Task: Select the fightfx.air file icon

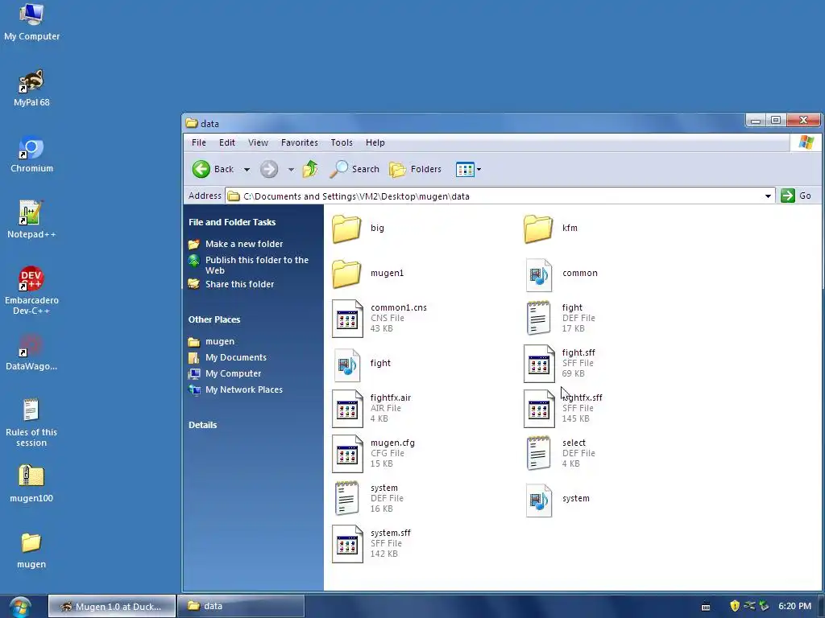Action: [x=347, y=409]
